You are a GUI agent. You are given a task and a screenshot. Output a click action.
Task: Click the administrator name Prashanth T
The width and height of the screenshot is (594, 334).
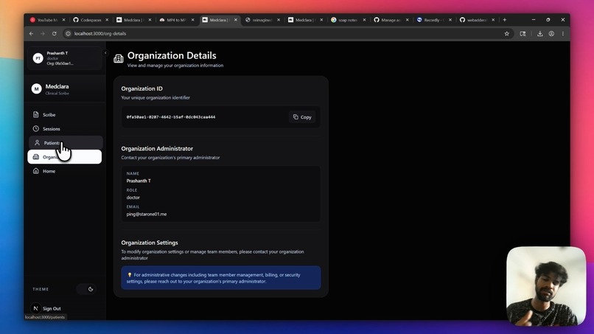[x=139, y=181]
